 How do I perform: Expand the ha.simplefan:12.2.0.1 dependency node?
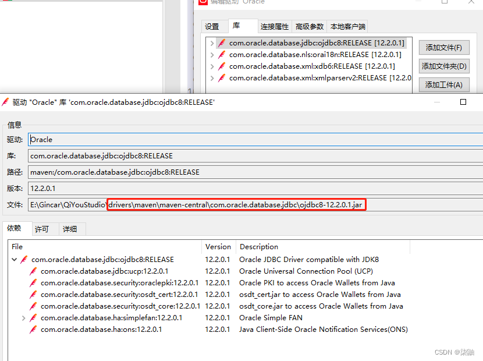pyautogui.click(x=23, y=317)
